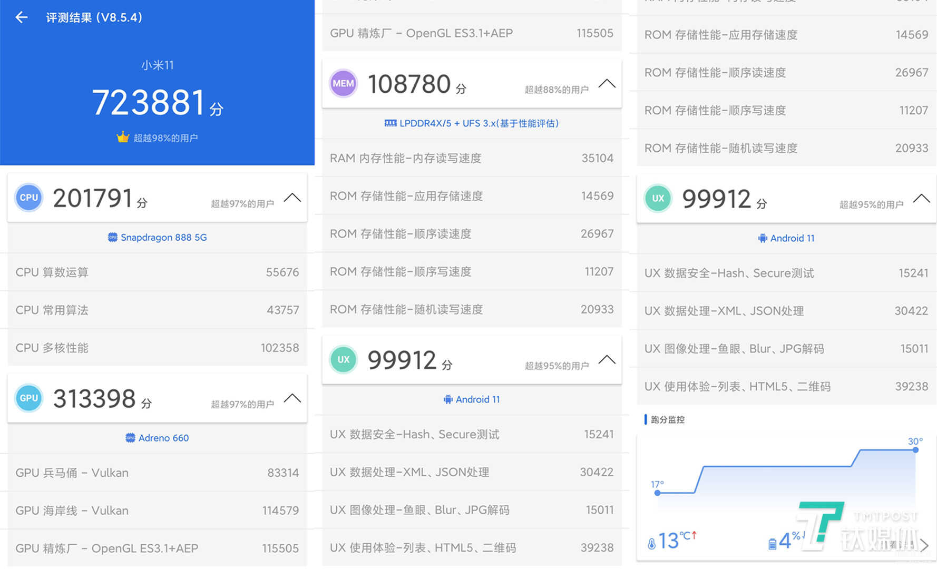Select UX 使用体验 row in right screenshot
937x569 pixels.
pyautogui.click(x=786, y=387)
